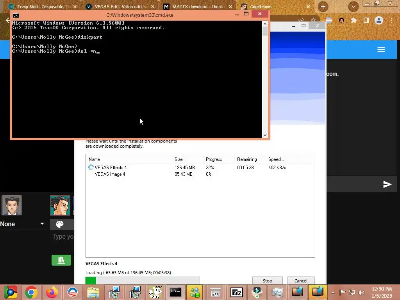Open volume speaker tray icon
The width and height of the screenshot is (400, 300).
[361, 292]
